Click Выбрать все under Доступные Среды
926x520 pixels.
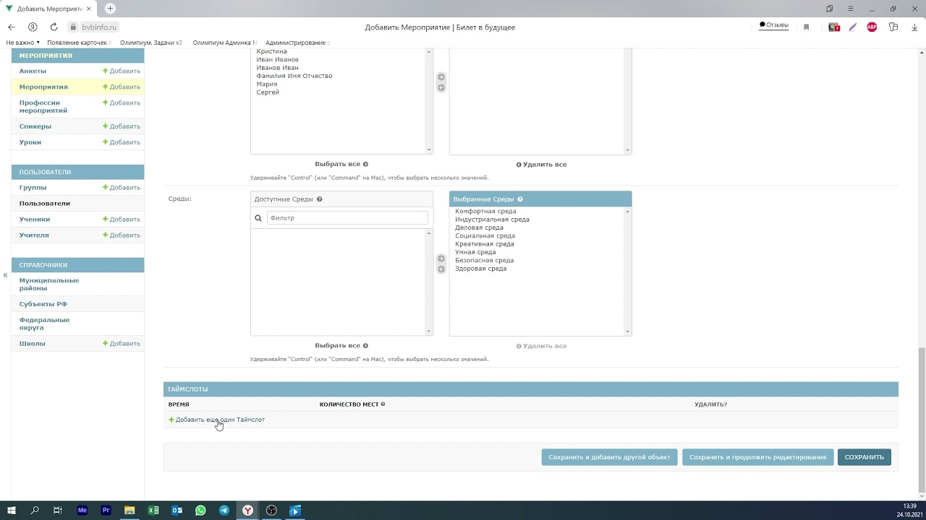pos(341,345)
